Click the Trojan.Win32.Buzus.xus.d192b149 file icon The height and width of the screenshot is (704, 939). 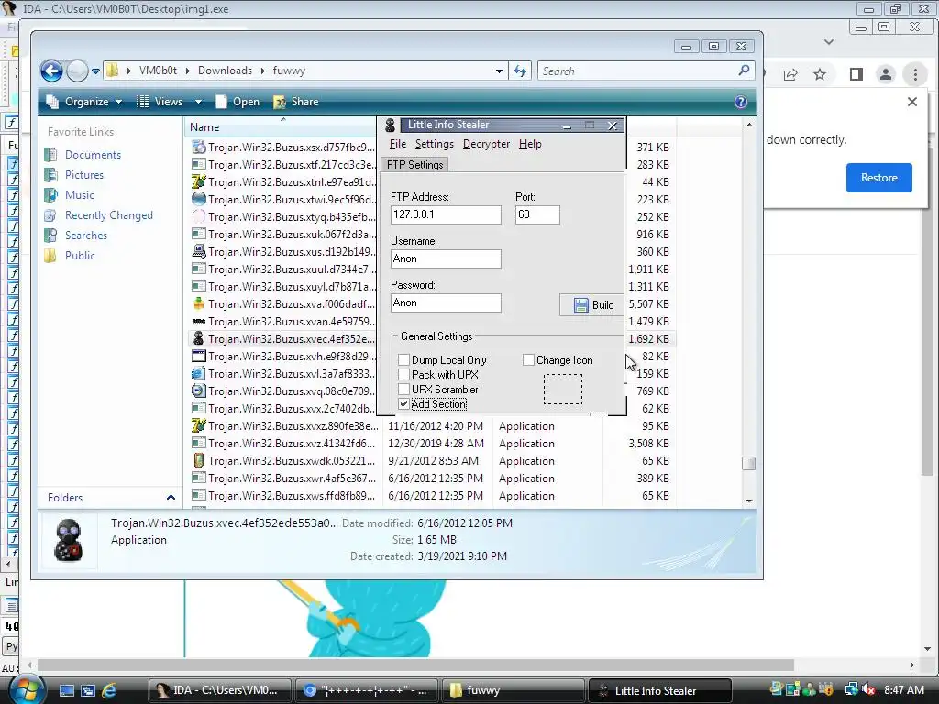pyautogui.click(x=199, y=251)
